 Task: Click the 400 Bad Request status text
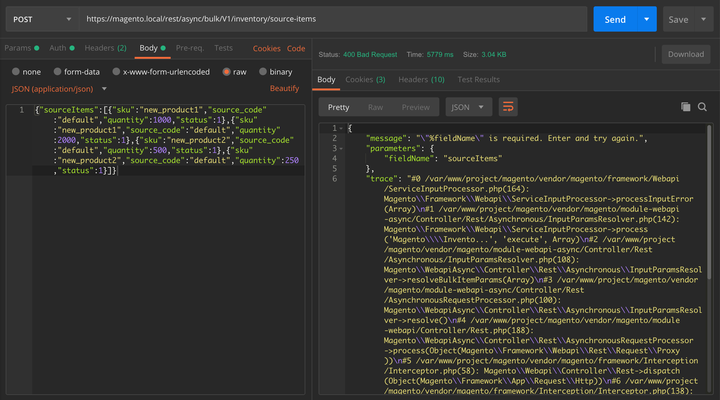[370, 55]
